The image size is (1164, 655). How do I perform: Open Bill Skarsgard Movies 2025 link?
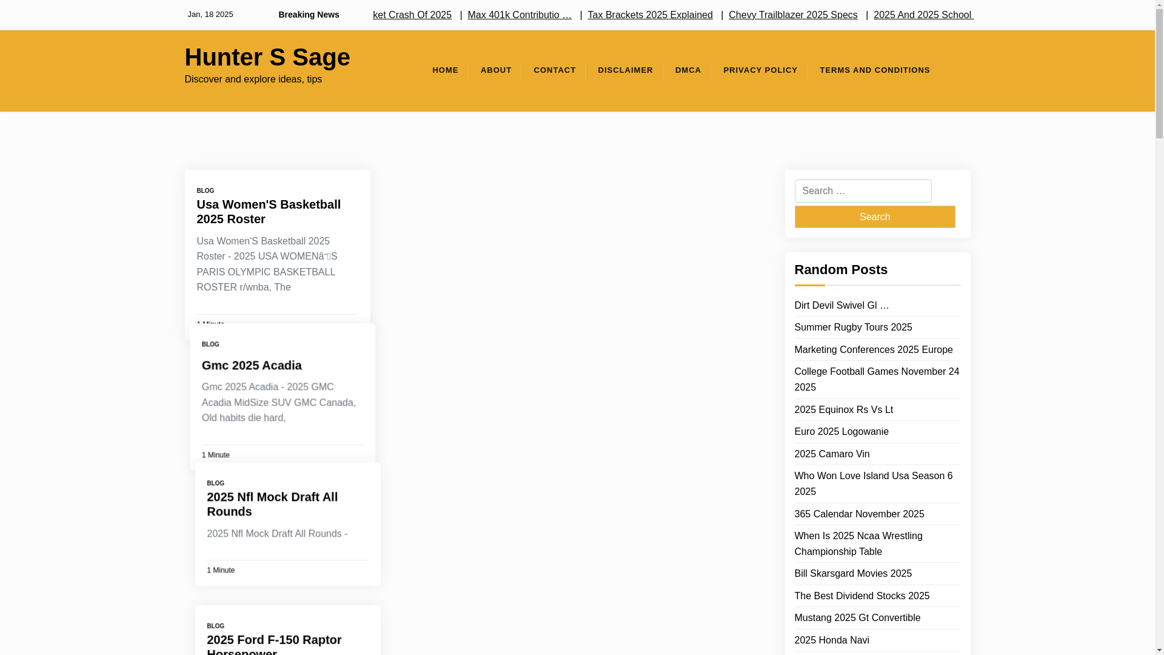853,574
